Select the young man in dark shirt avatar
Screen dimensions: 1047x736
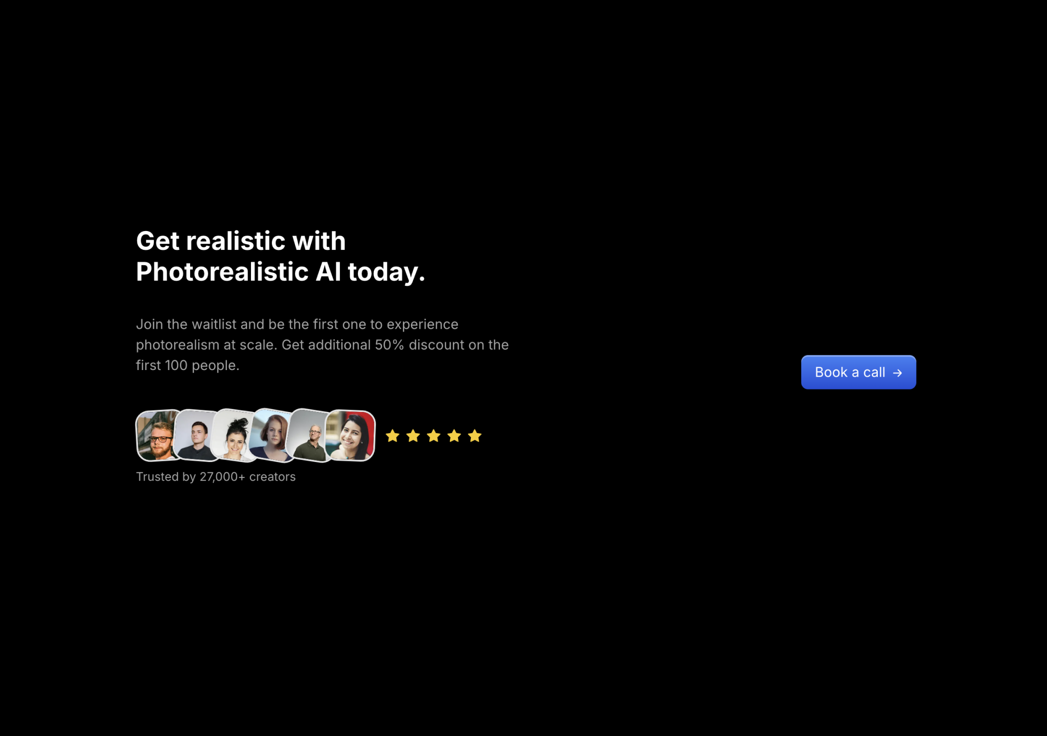[195, 435]
